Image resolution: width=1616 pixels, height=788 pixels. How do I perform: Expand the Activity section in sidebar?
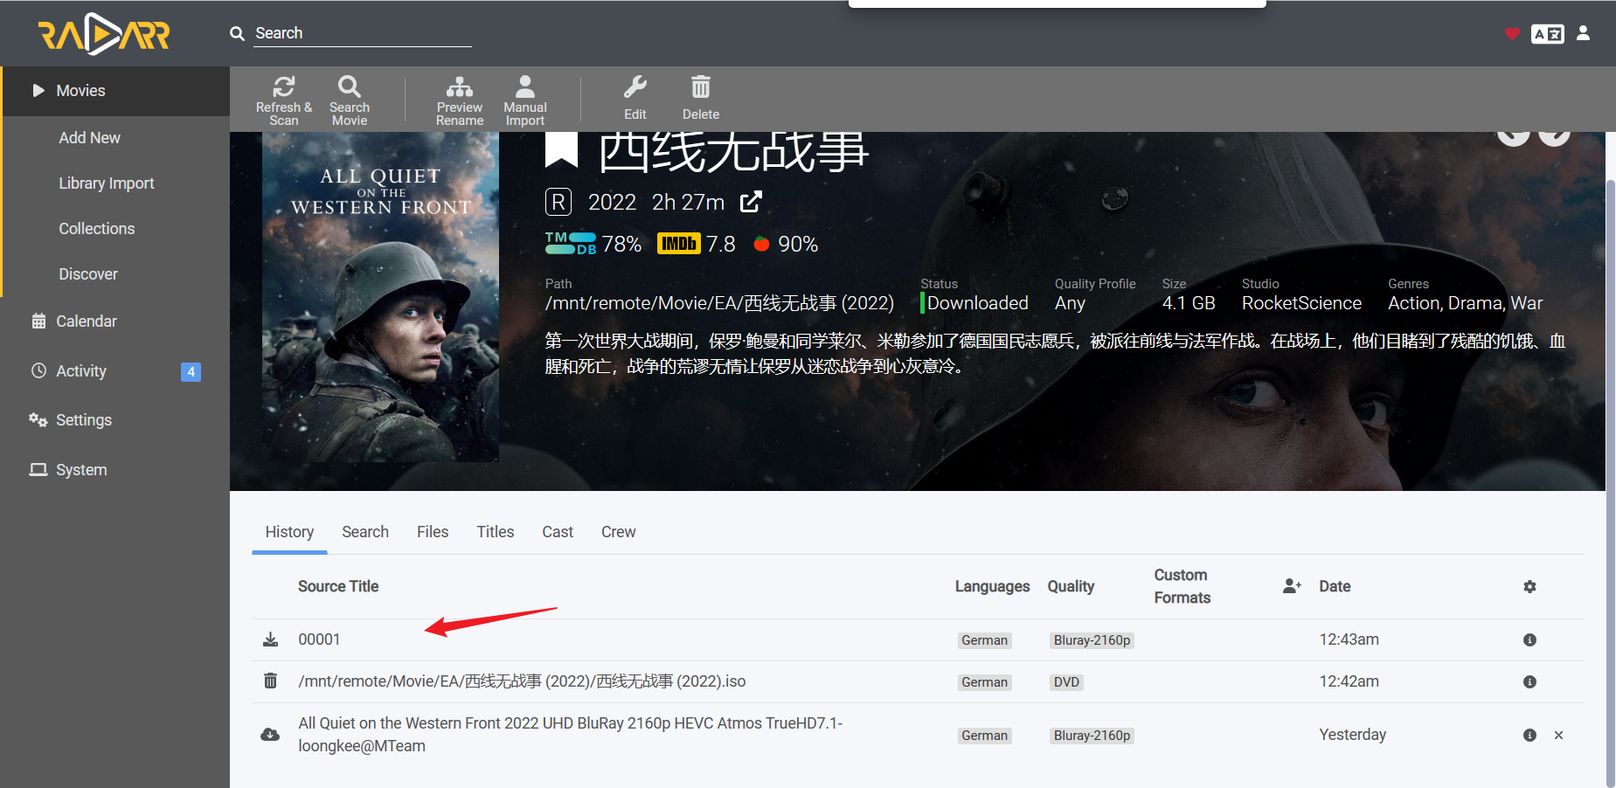tap(80, 370)
